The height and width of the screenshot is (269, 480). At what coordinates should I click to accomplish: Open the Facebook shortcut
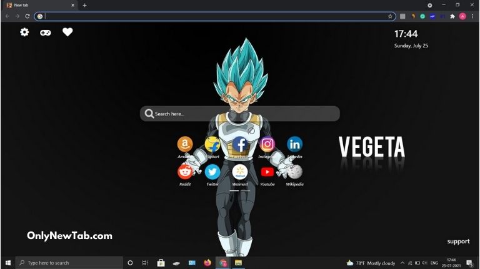tap(240, 144)
